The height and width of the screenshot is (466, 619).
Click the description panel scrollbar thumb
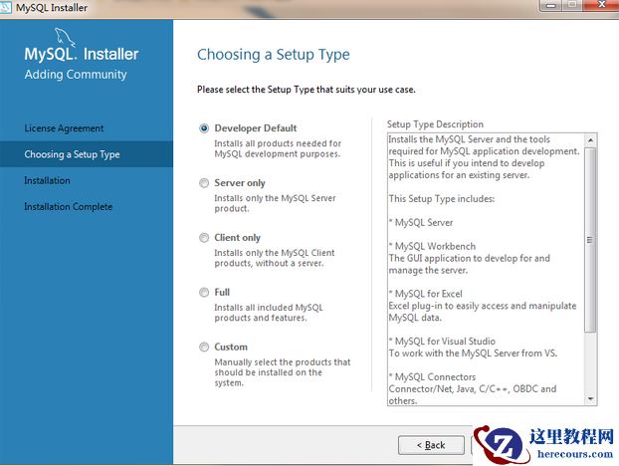(590, 240)
